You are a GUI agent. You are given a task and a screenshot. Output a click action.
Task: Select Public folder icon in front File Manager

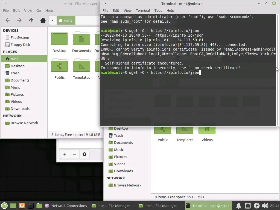[59, 66]
